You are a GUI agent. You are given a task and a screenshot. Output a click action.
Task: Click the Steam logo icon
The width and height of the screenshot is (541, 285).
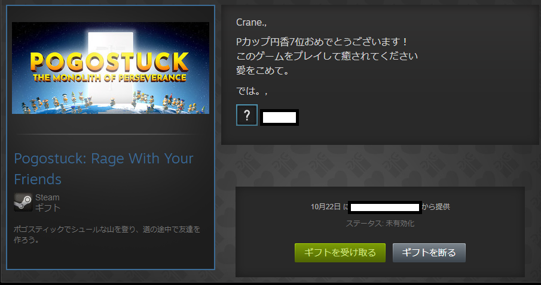[23, 202]
